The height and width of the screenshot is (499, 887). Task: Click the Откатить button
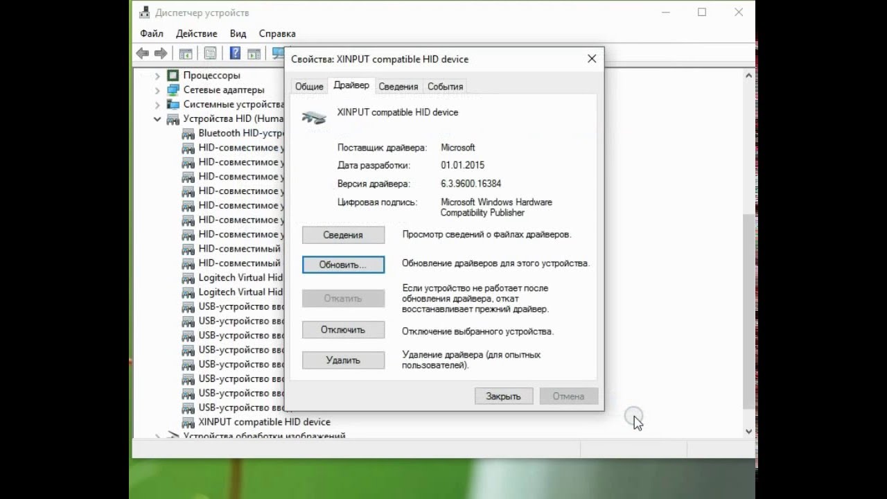tap(343, 299)
